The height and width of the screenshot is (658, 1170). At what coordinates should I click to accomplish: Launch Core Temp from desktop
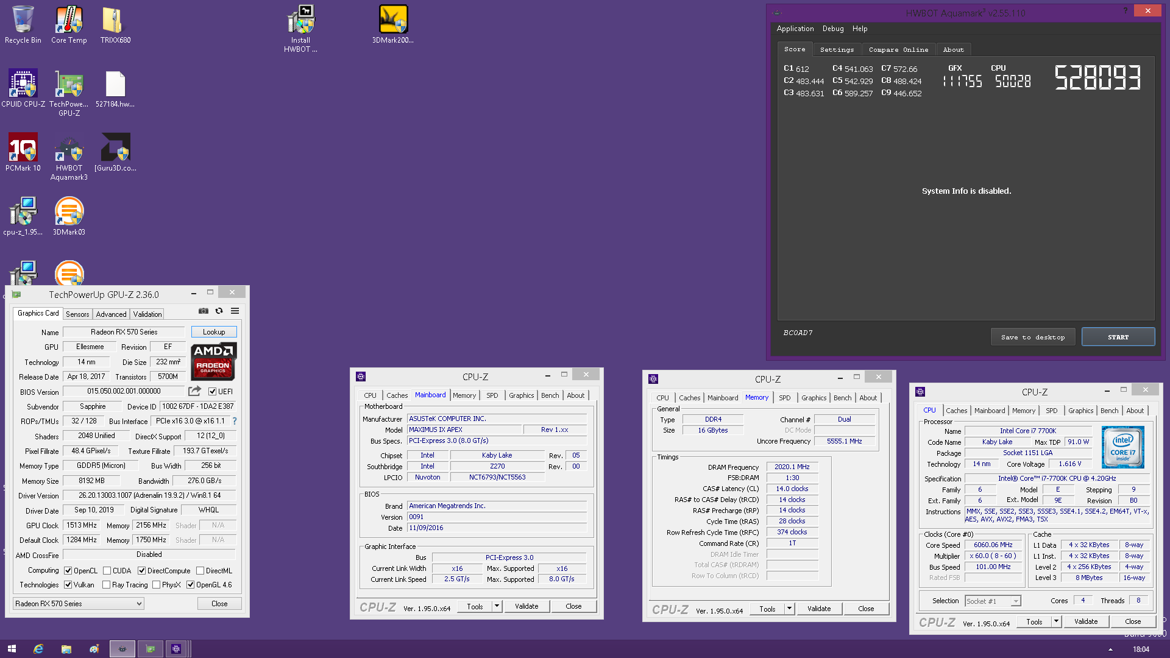click(69, 24)
